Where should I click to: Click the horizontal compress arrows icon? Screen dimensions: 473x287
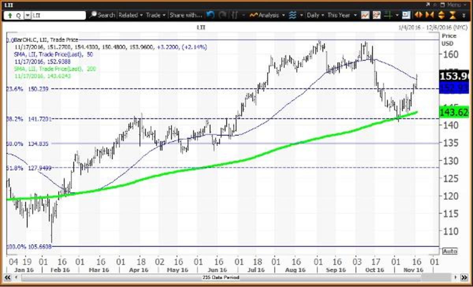click(430, 15)
